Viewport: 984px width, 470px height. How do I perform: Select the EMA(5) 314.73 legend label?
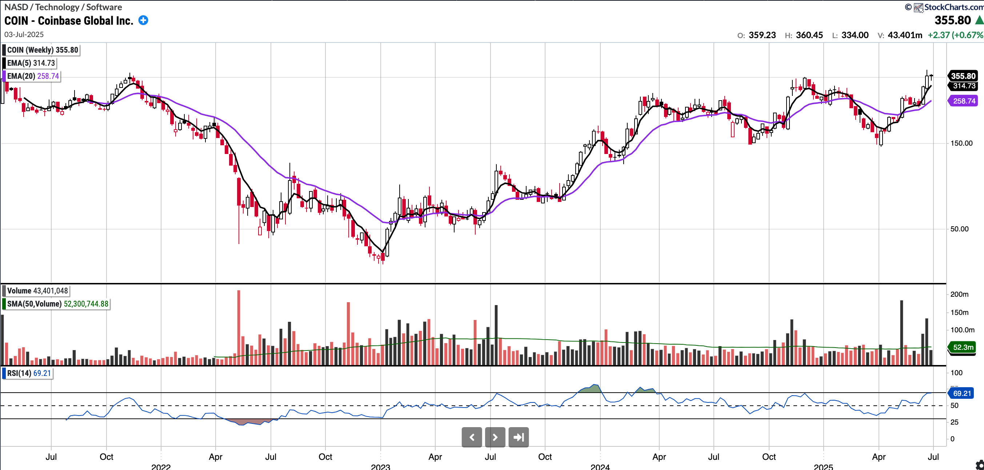point(31,63)
